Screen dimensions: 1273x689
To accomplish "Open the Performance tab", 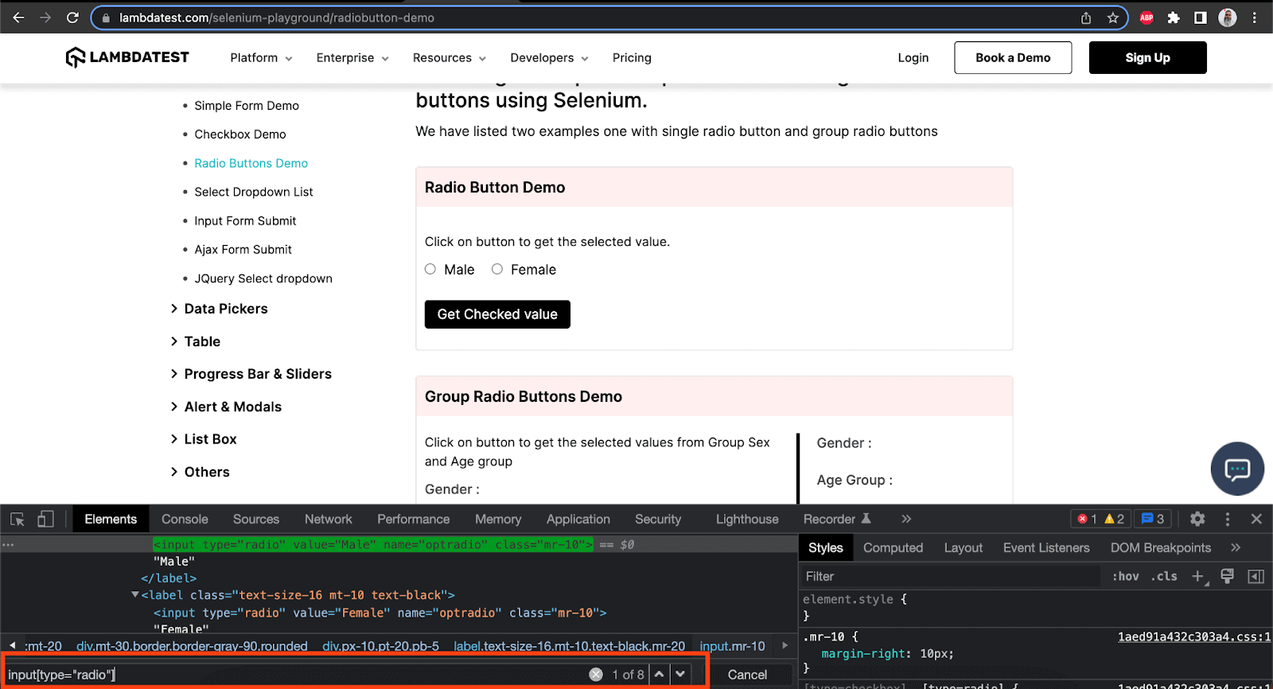I will click(414, 519).
